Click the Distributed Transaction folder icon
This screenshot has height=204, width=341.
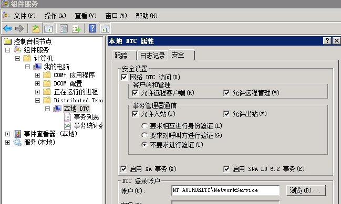(x=47, y=100)
